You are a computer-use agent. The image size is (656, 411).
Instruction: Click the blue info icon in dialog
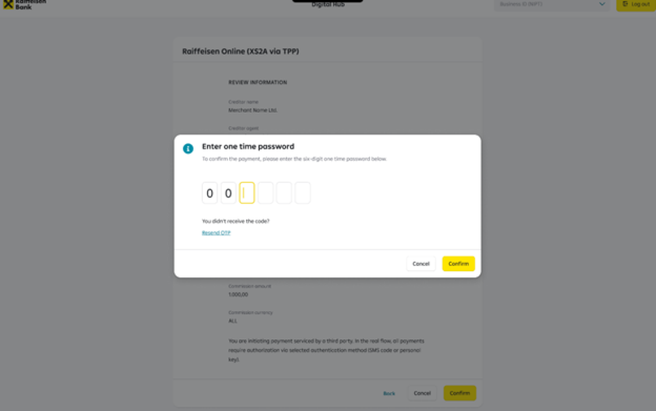[x=188, y=149]
